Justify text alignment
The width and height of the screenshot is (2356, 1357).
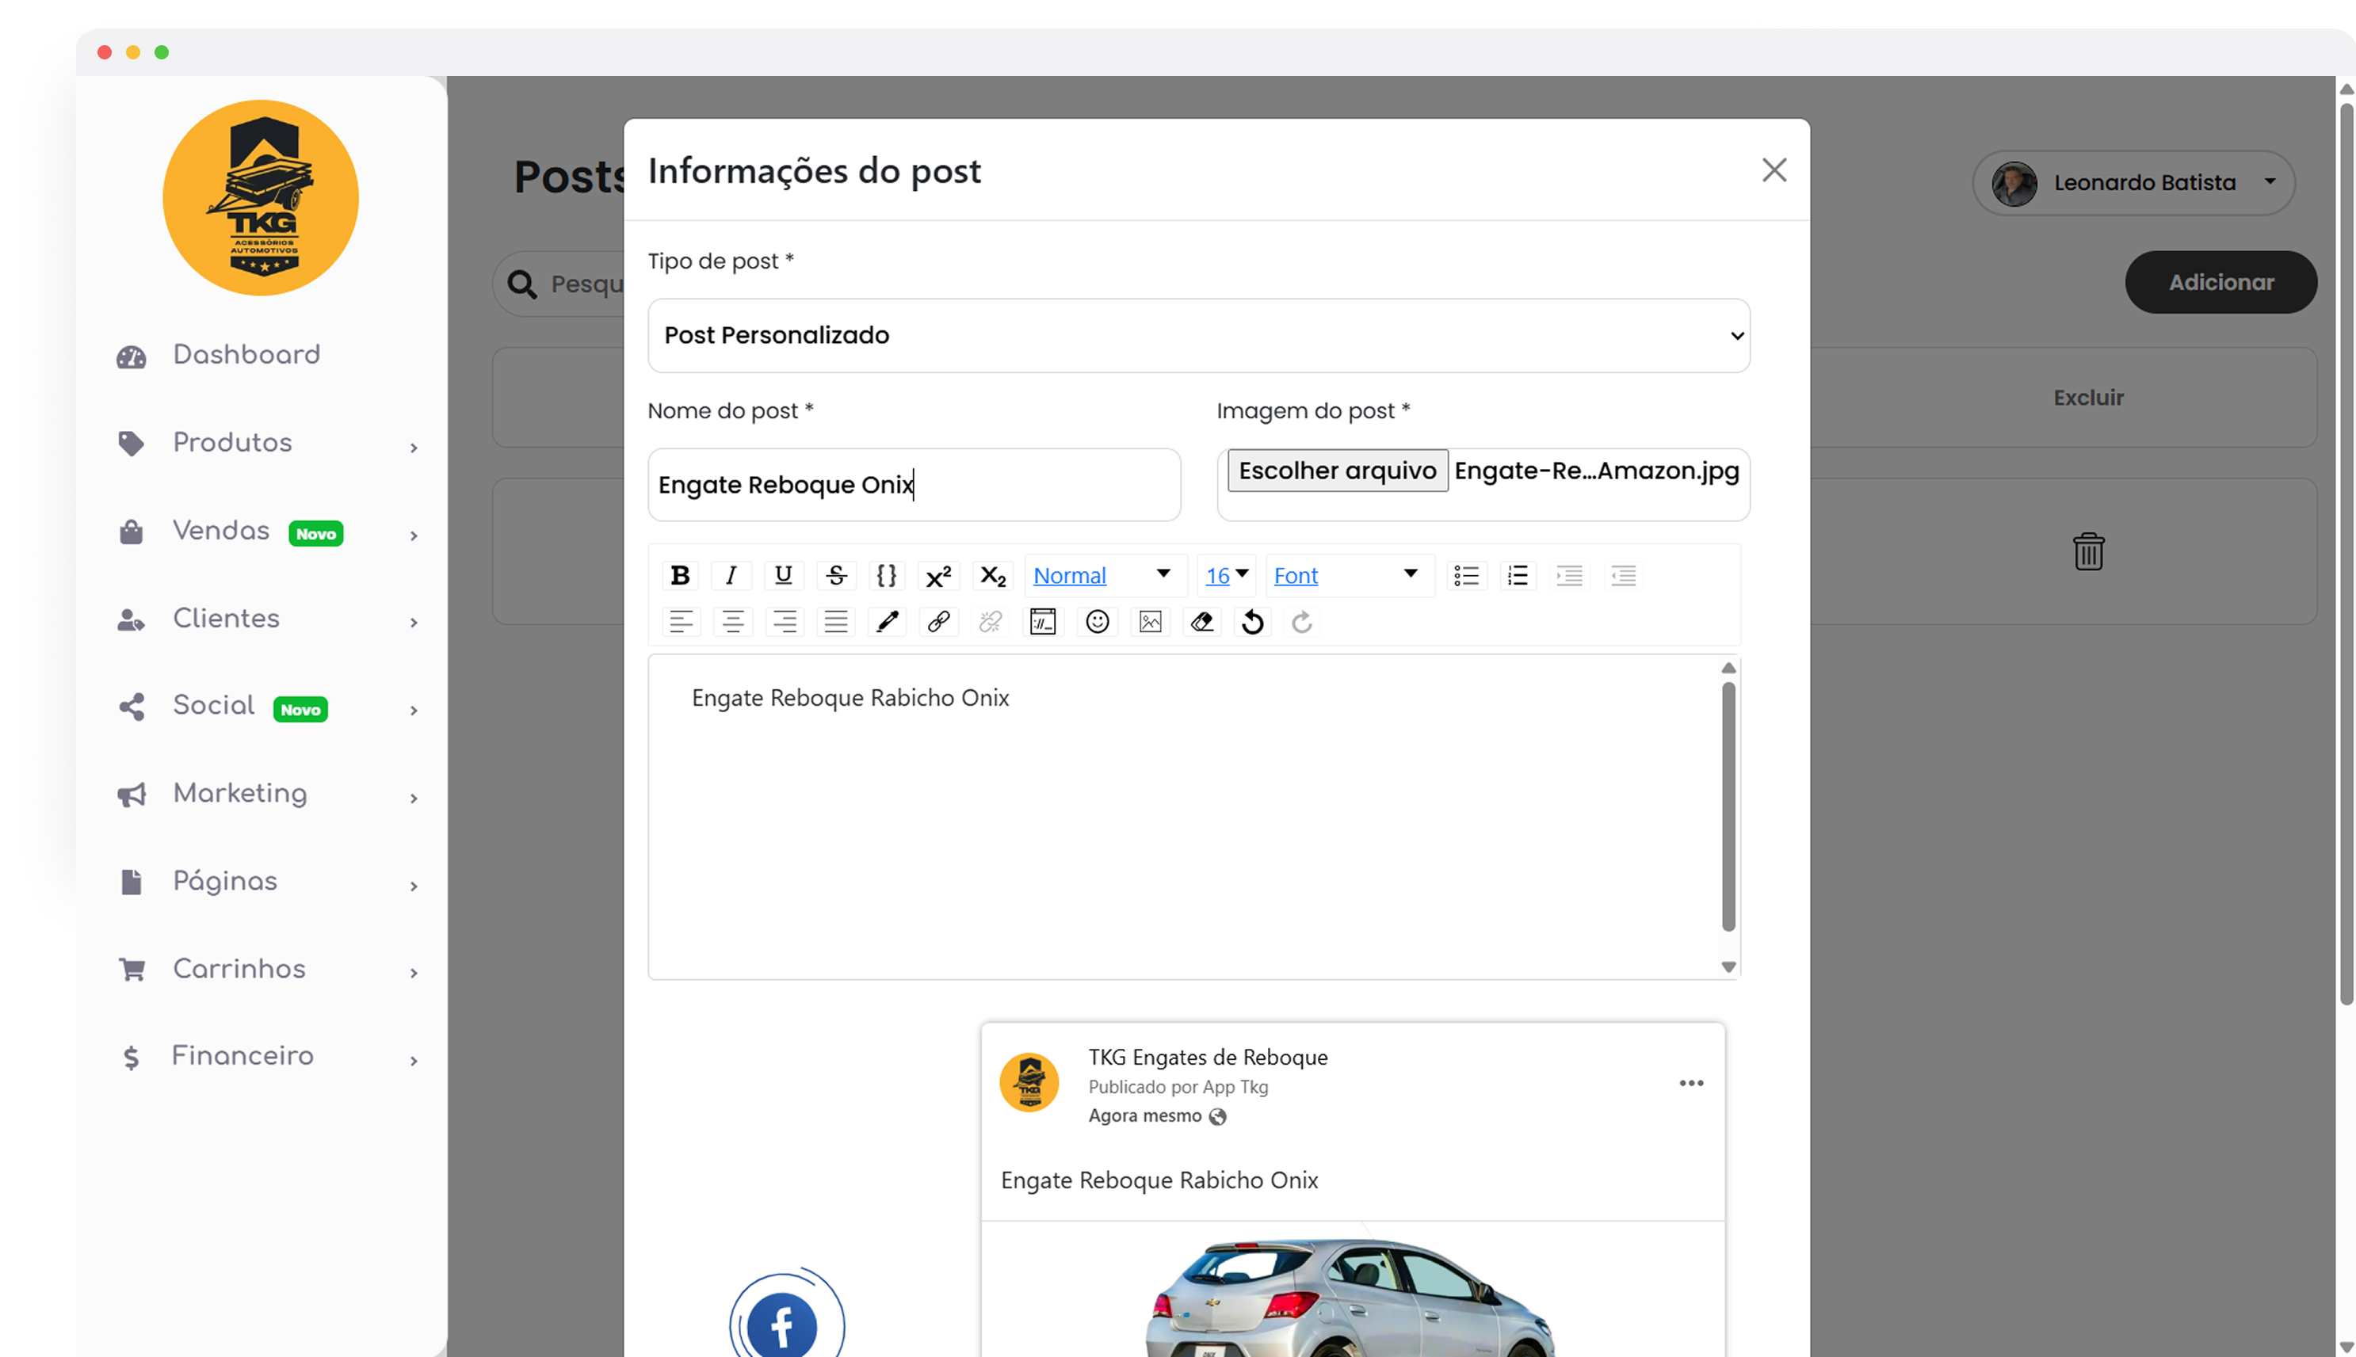(x=835, y=622)
